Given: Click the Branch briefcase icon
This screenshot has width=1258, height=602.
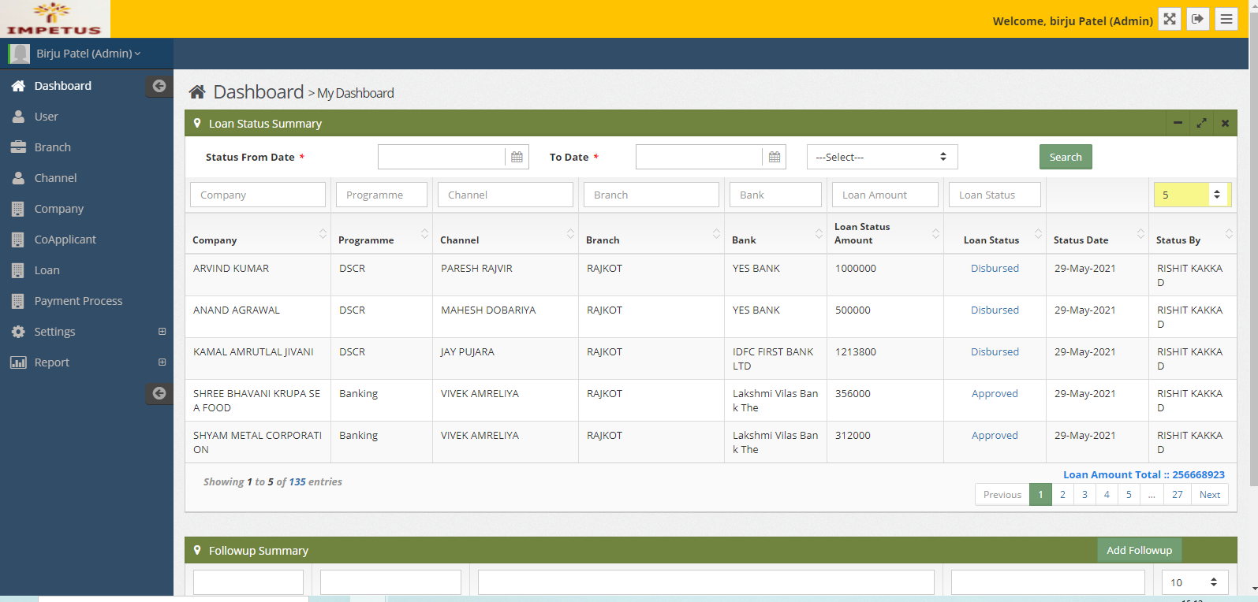Looking at the screenshot, I should pos(18,147).
